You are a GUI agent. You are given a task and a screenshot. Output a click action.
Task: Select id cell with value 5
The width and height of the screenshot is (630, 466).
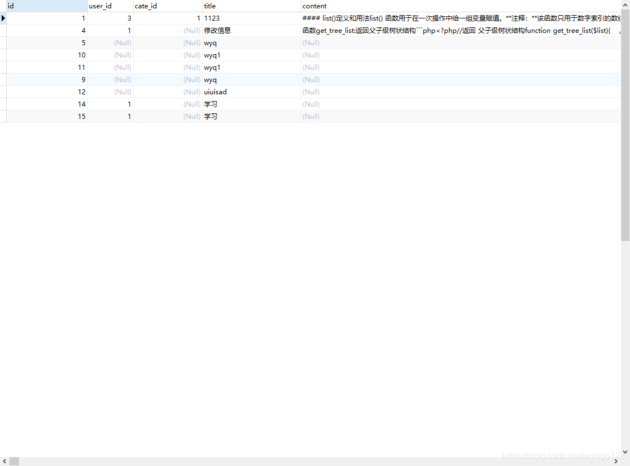point(47,43)
